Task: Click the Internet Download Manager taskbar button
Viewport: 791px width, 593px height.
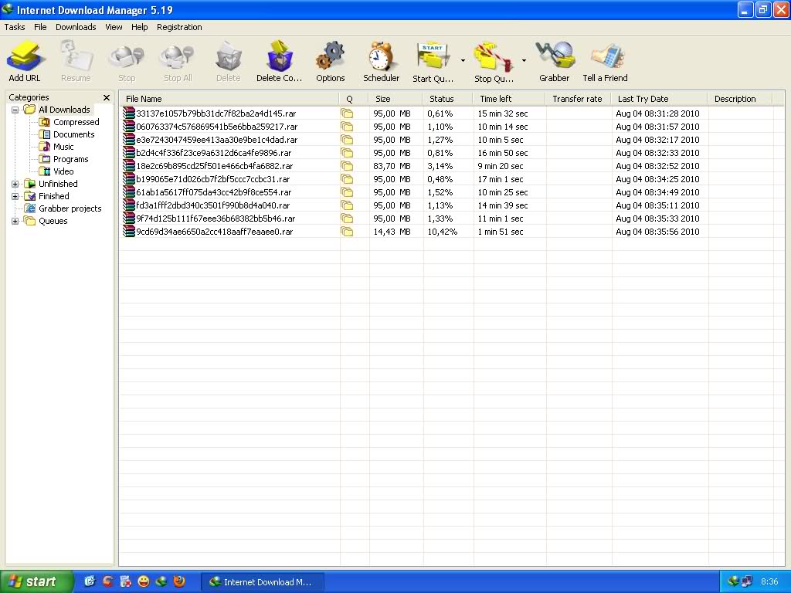Action: point(263,582)
